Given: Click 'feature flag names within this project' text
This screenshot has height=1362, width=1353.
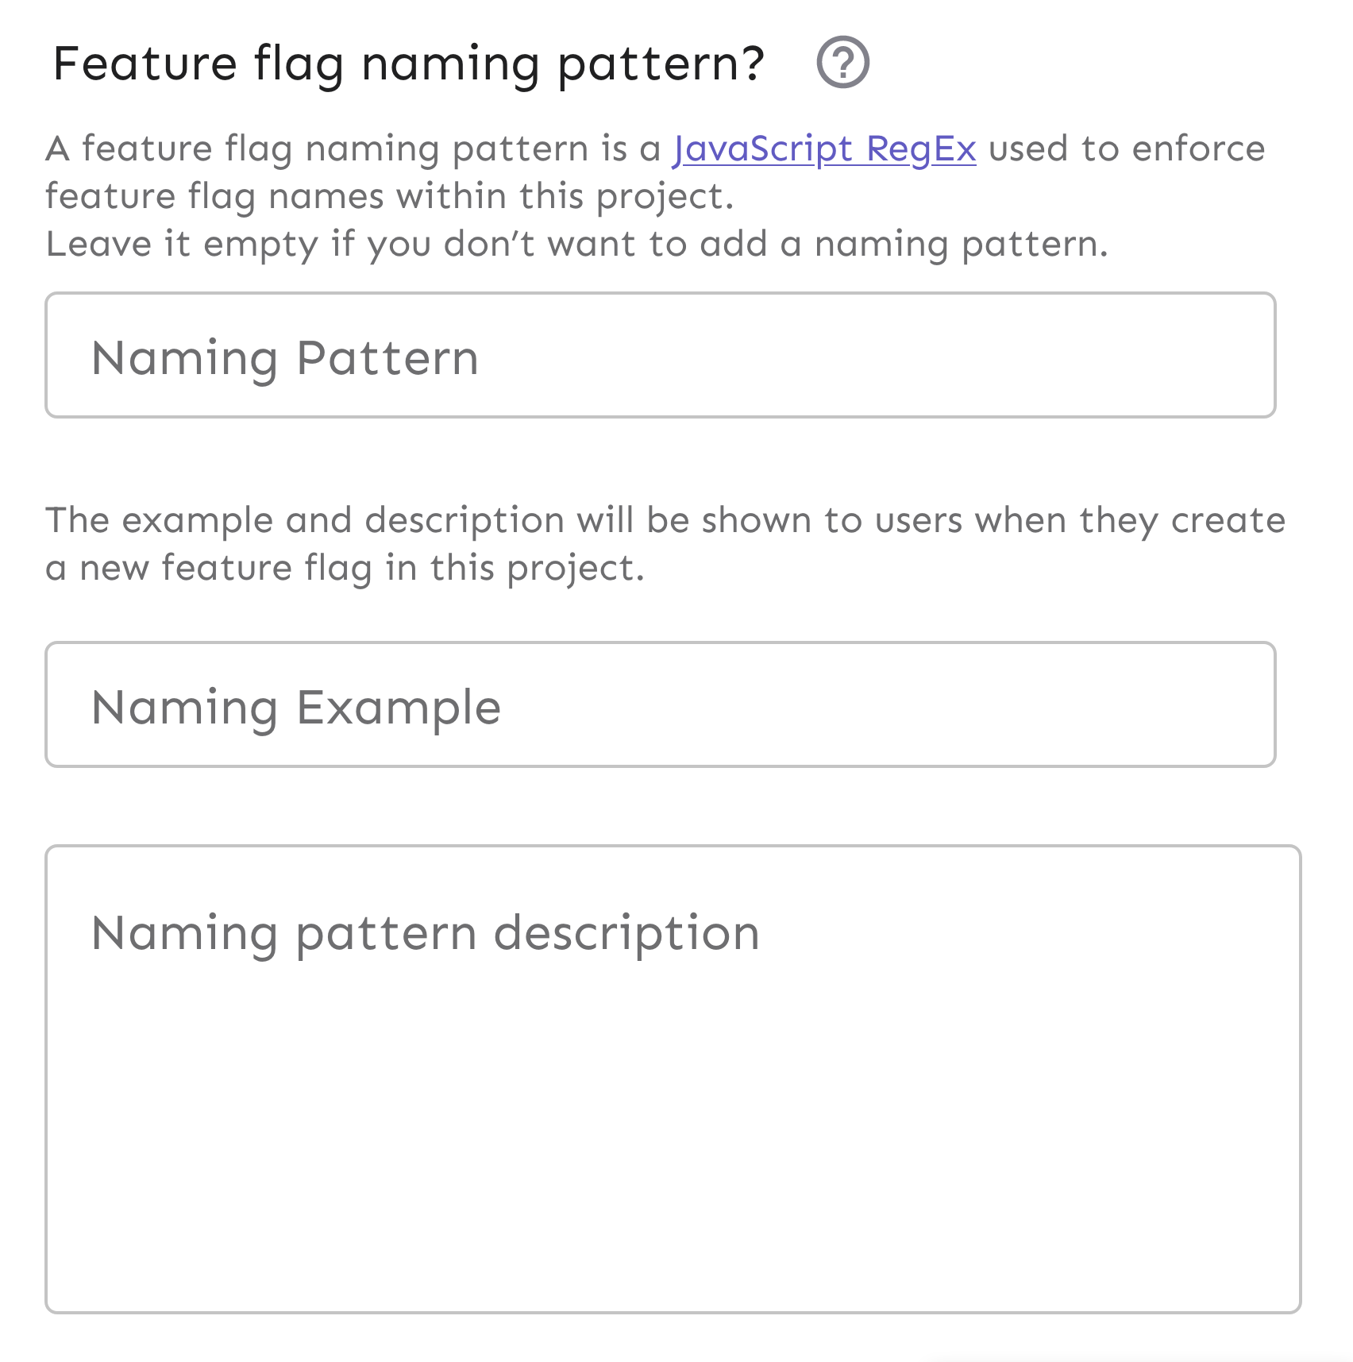Looking at the screenshot, I should [389, 196].
